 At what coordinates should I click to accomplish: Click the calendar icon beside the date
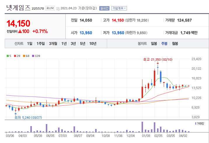(x=58, y=8)
